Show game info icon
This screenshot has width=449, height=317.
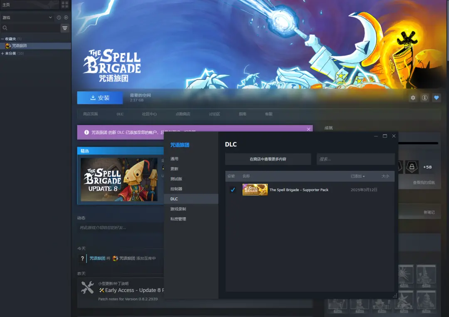coord(424,98)
